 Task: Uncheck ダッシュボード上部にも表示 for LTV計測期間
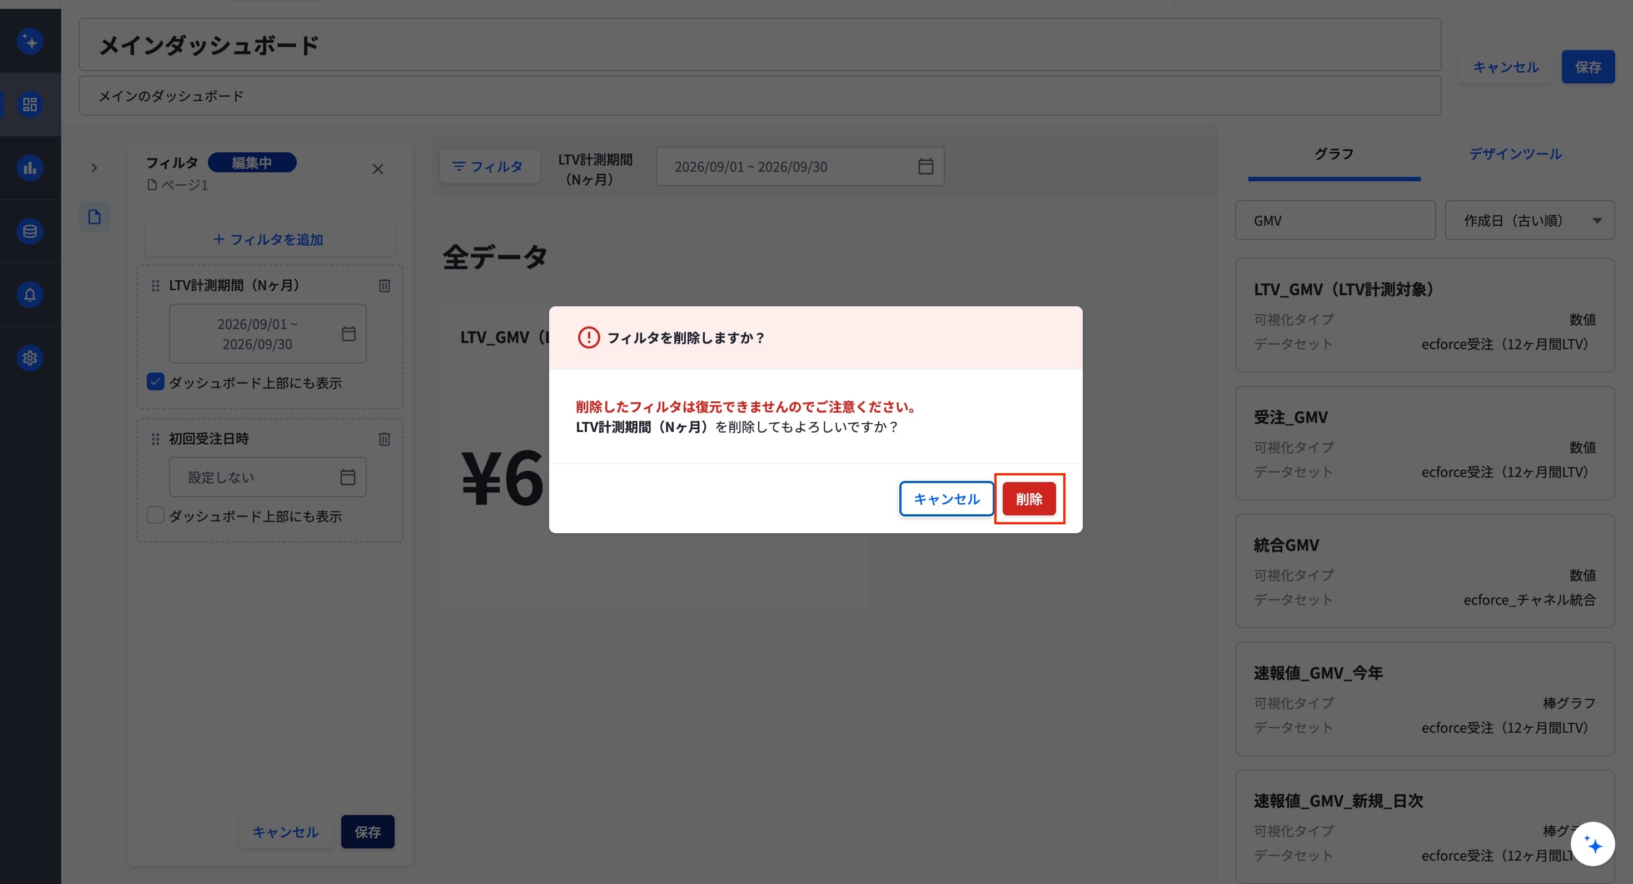[x=155, y=382]
